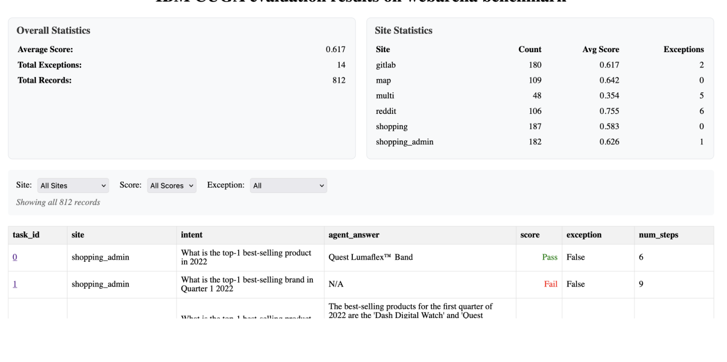Select the gitlab row in Site Statistics
This screenshot has height=362, width=727.
tap(386, 65)
